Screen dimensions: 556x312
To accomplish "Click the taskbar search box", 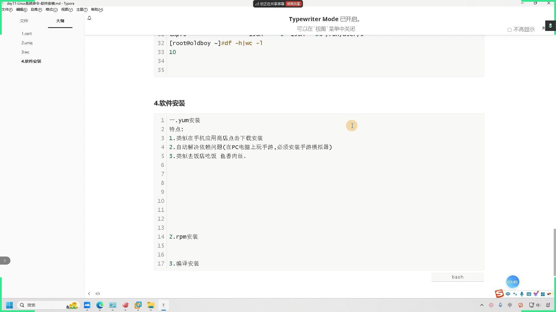I will (48, 305).
